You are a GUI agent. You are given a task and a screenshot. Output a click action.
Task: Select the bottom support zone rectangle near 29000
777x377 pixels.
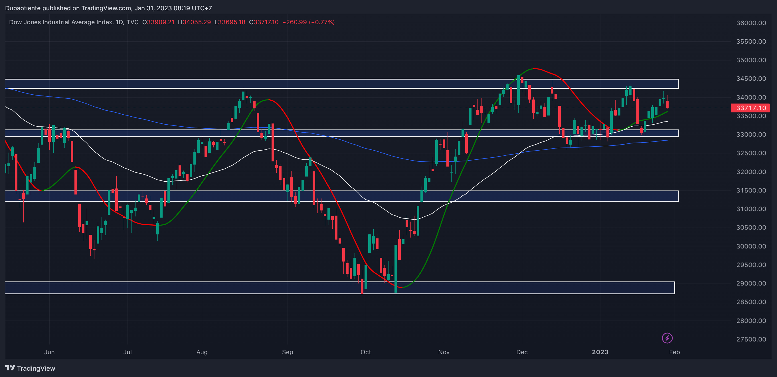click(340, 288)
